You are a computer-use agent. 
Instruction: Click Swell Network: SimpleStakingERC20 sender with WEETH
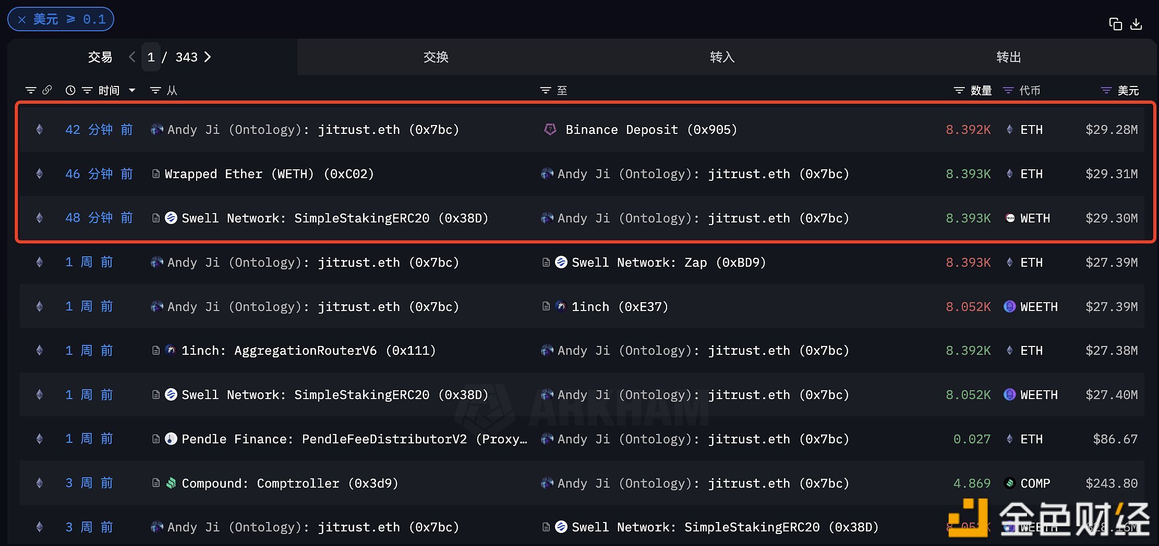point(335,395)
